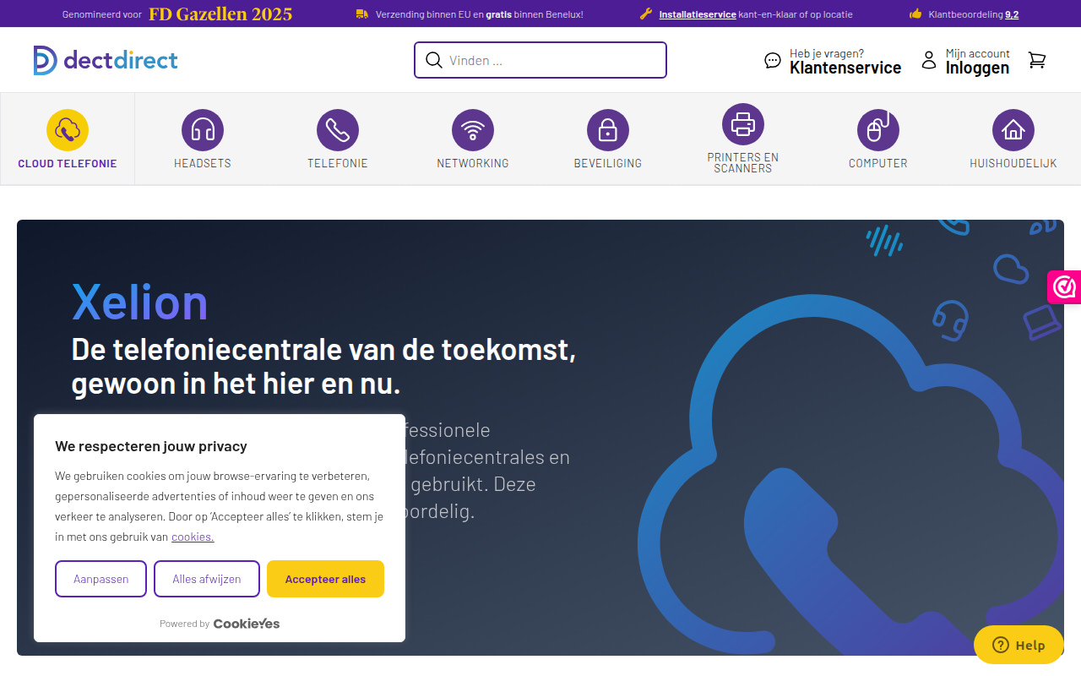
Task: Click the account person icon
Action: pos(929,60)
